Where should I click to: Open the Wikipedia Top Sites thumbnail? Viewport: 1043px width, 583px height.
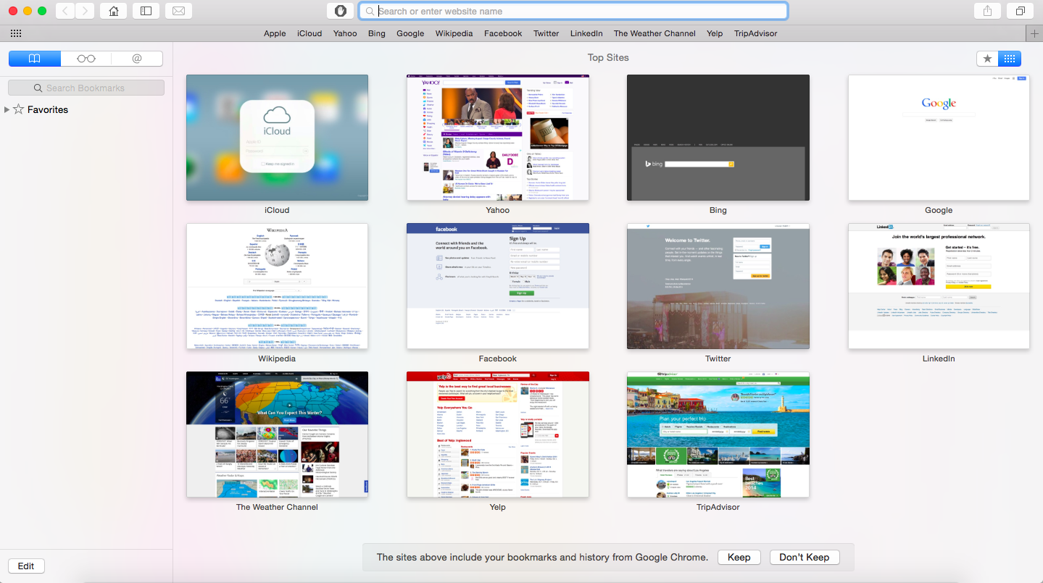(x=277, y=286)
